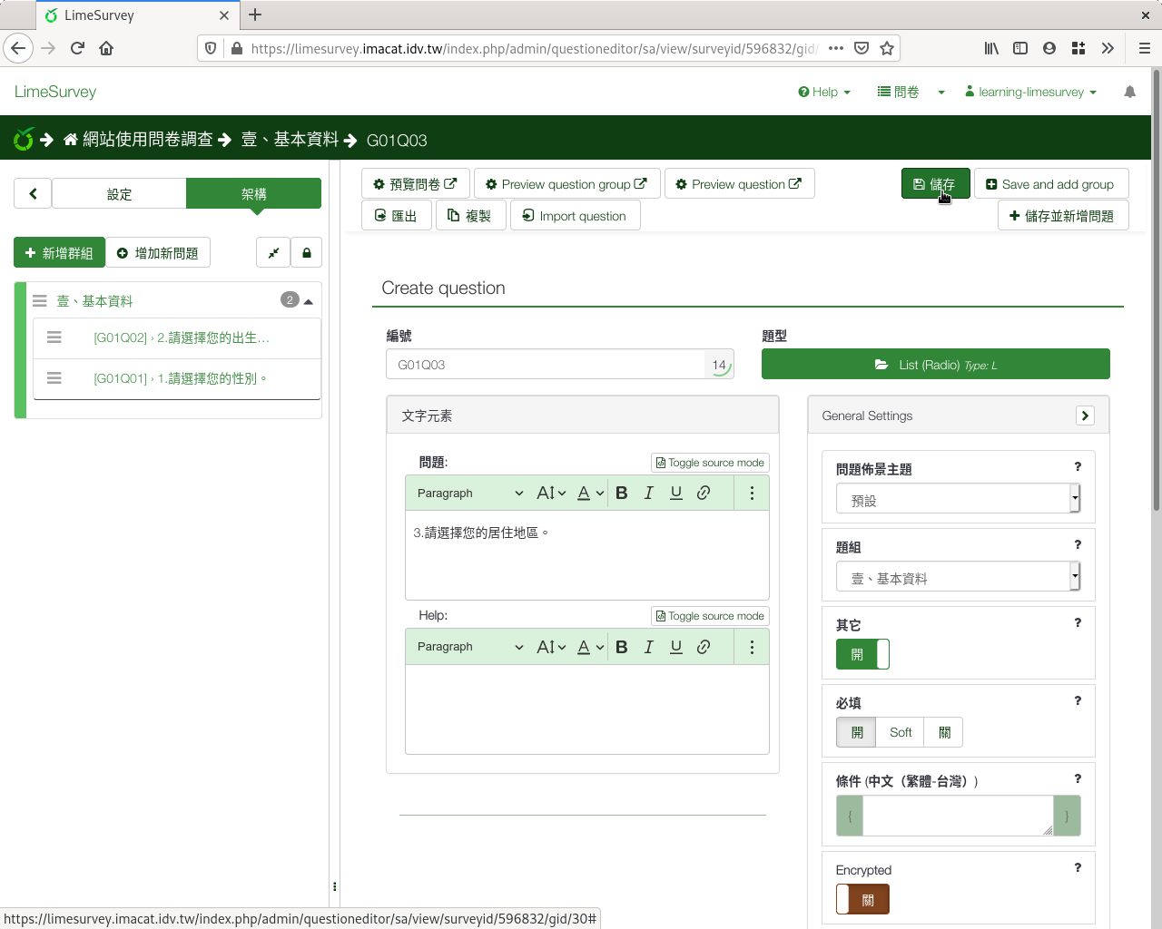This screenshot has height=929, width=1162.
Task: Set 必填 to 開
Action: (x=856, y=732)
